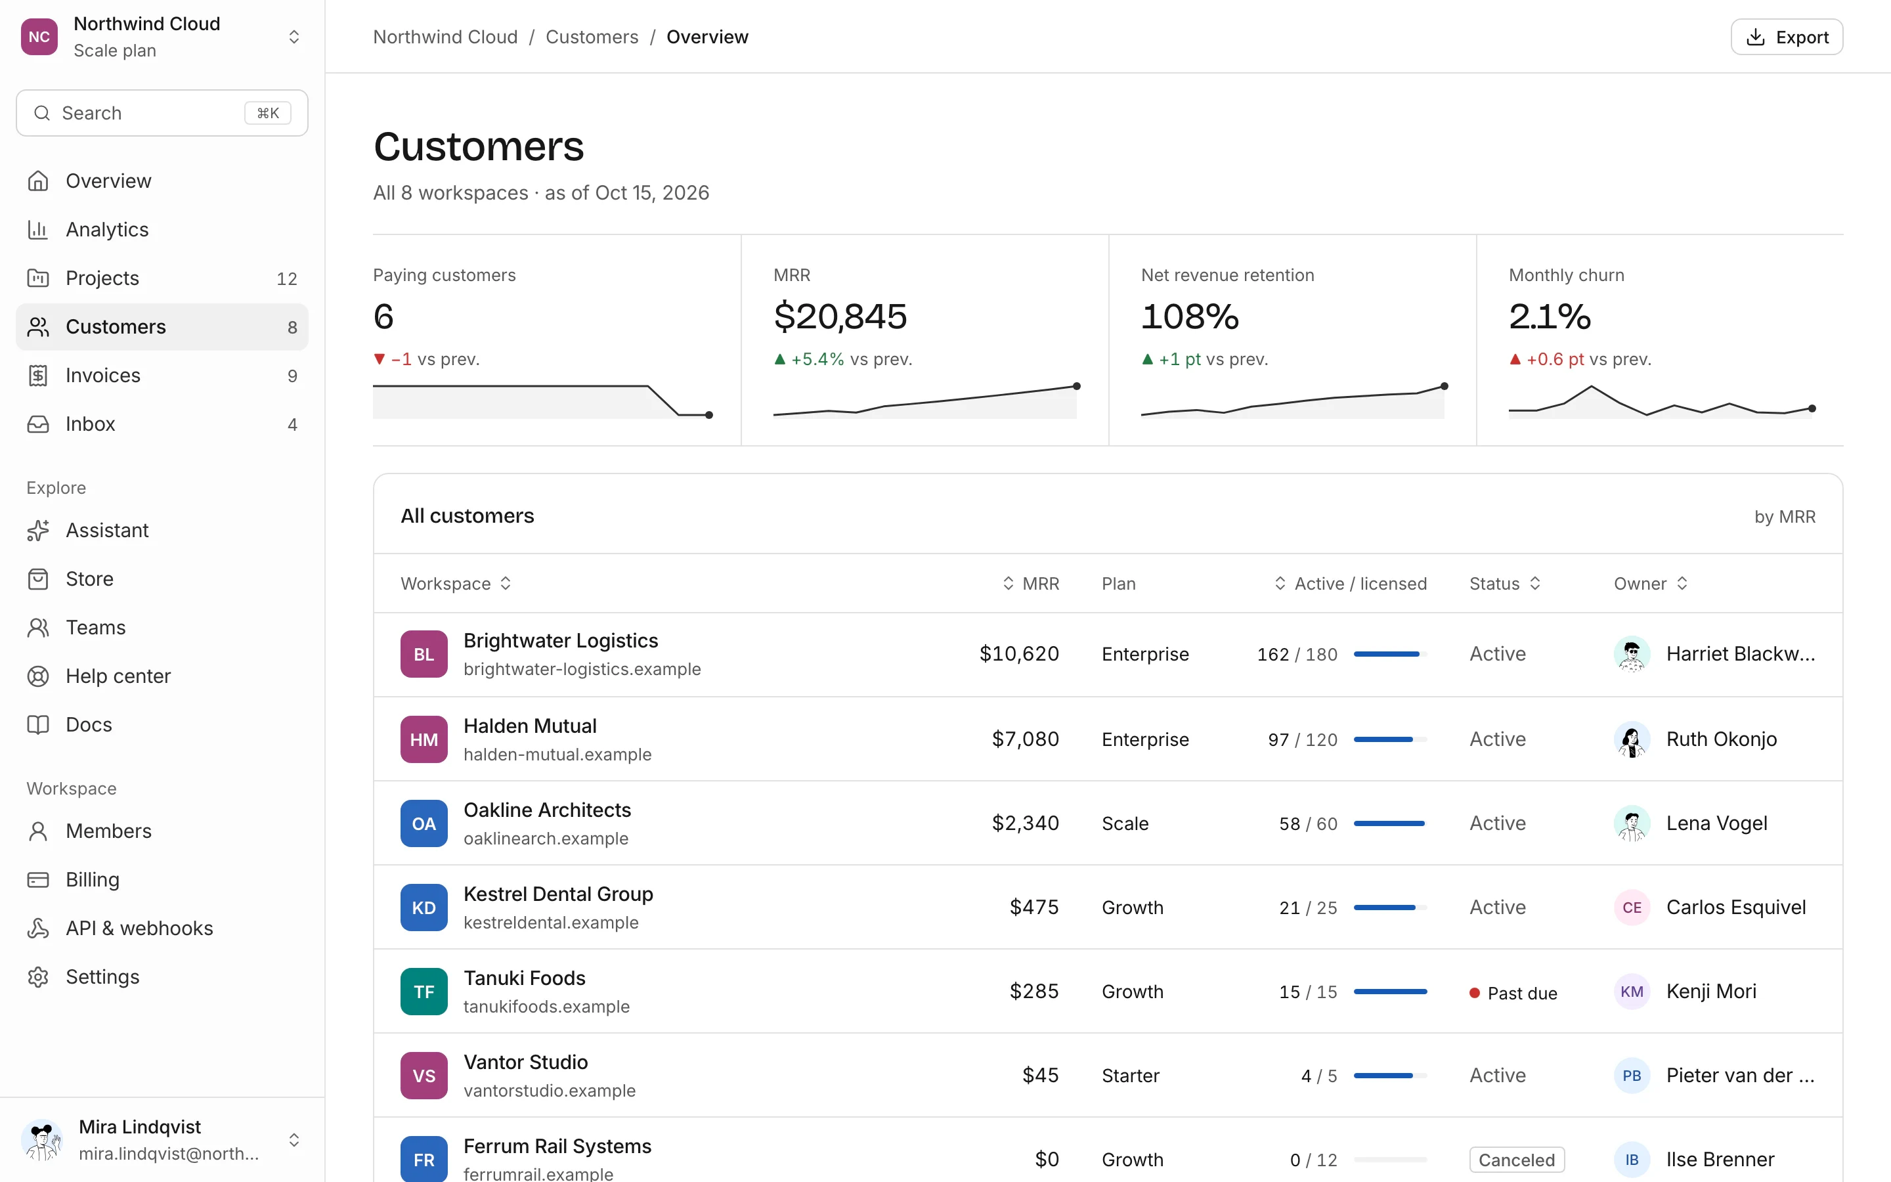Open the Northwind Cloud workspace switcher chevron
The height and width of the screenshot is (1182, 1891).
[x=293, y=37]
